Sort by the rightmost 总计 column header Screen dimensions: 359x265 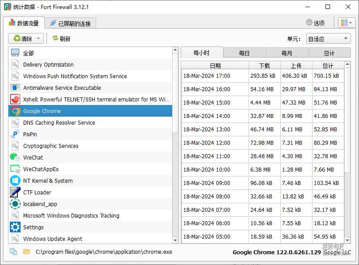pyautogui.click(x=328, y=65)
